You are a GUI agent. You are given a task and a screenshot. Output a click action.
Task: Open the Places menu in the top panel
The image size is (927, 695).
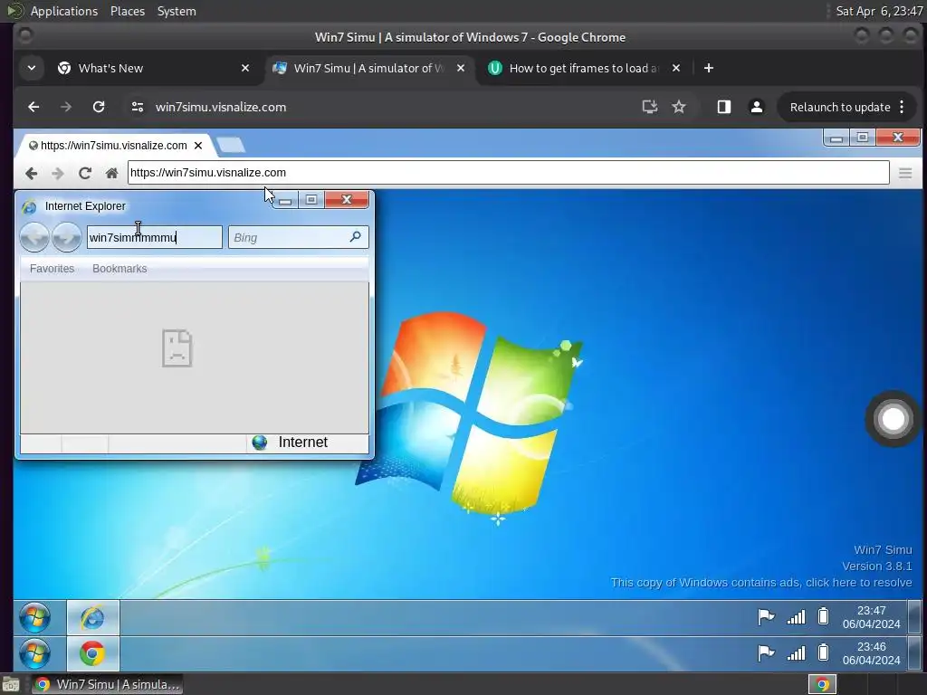click(x=128, y=11)
